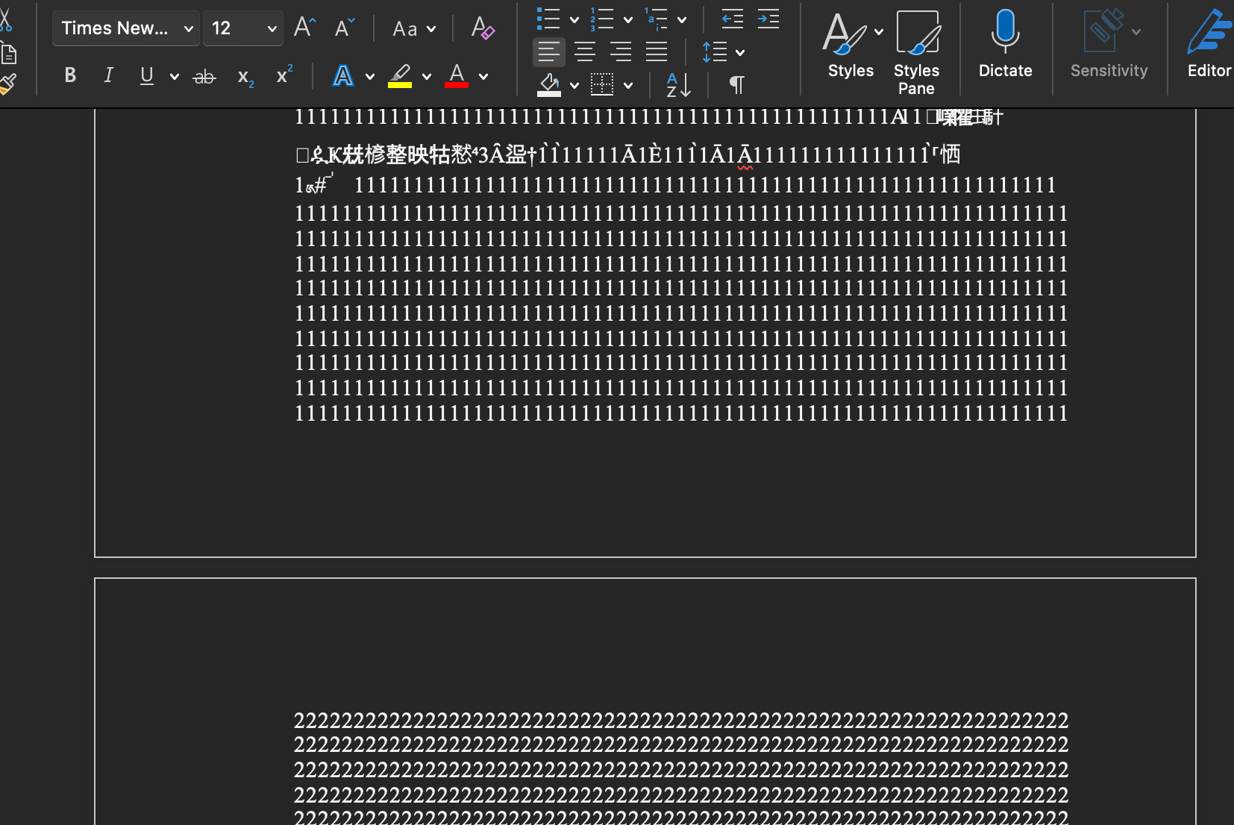Open the Editor pane
This screenshot has width=1234, height=825.
click(1209, 44)
